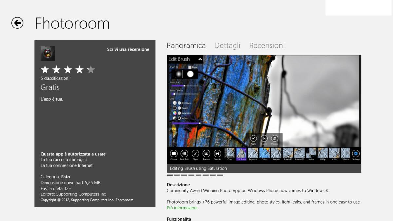Apply the Sharpen tool
Image resolution: width=393 pixels, height=221 pixels.
point(276,154)
